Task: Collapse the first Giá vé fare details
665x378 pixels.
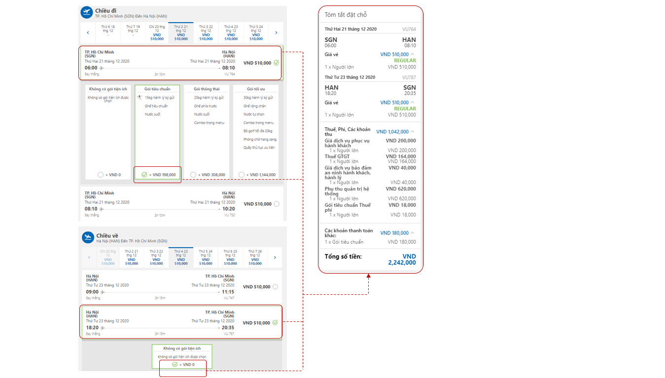Action: pyautogui.click(x=413, y=55)
